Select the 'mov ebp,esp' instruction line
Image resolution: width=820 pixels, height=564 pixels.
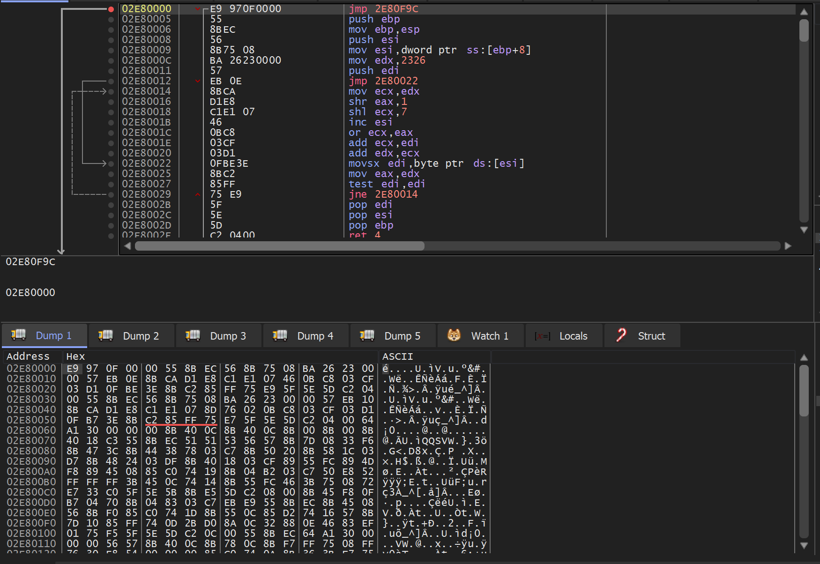[384, 30]
